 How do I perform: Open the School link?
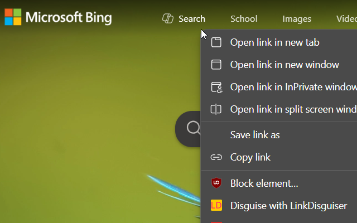tap(244, 18)
